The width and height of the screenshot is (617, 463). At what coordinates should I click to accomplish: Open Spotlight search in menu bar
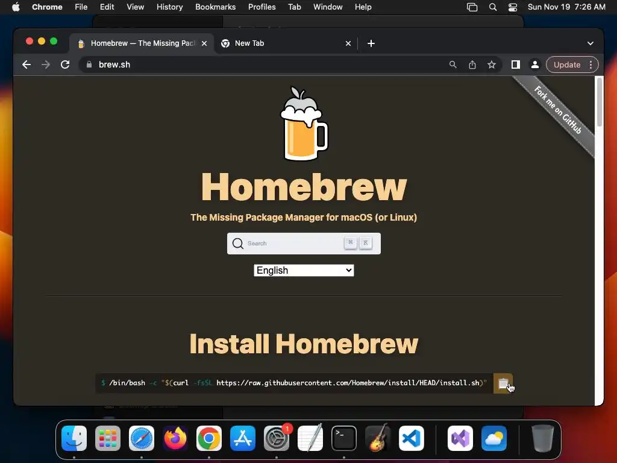pyautogui.click(x=493, y=7)
